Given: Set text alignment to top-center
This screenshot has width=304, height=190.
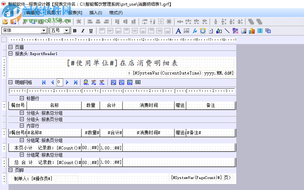Looking at the screenshot, I should pos(127,31).
